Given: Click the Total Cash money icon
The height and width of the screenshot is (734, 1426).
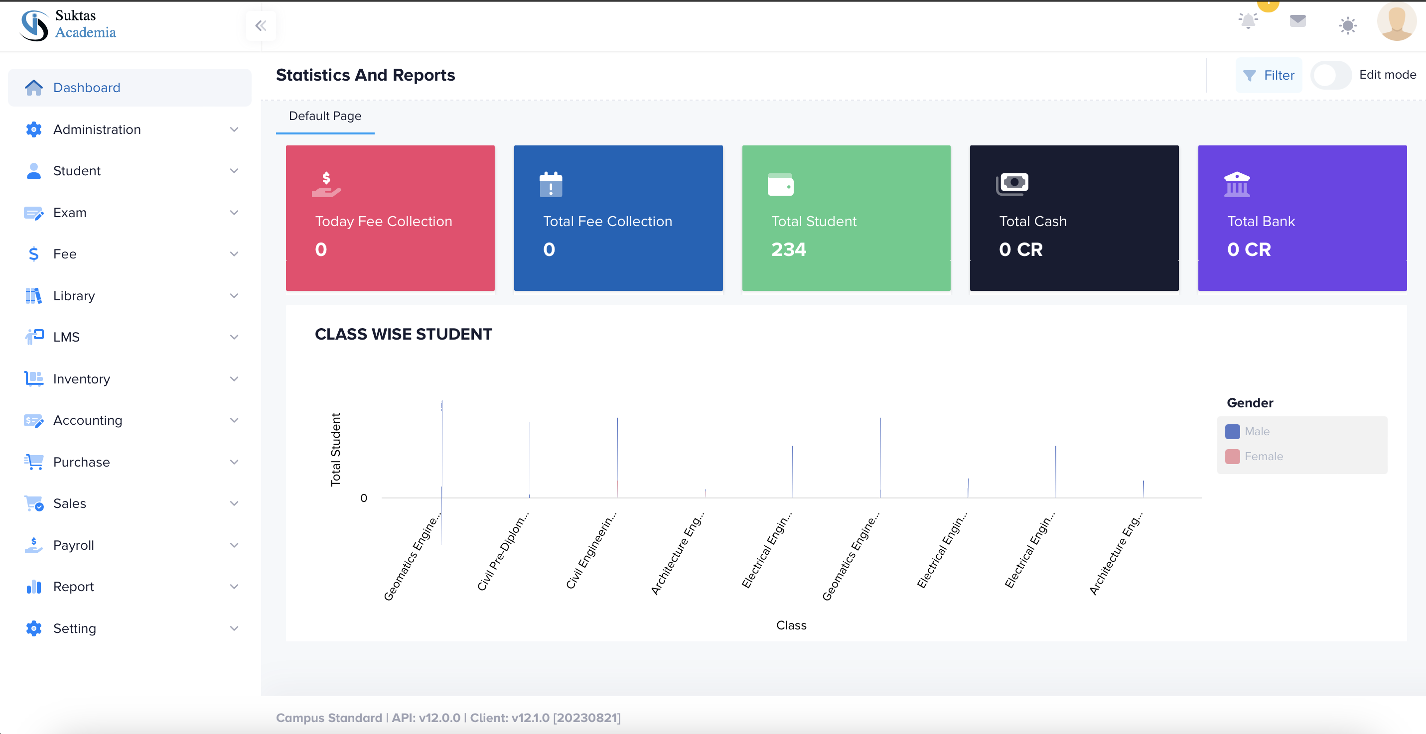Looking at the screenshot, I should point(1012,184).
